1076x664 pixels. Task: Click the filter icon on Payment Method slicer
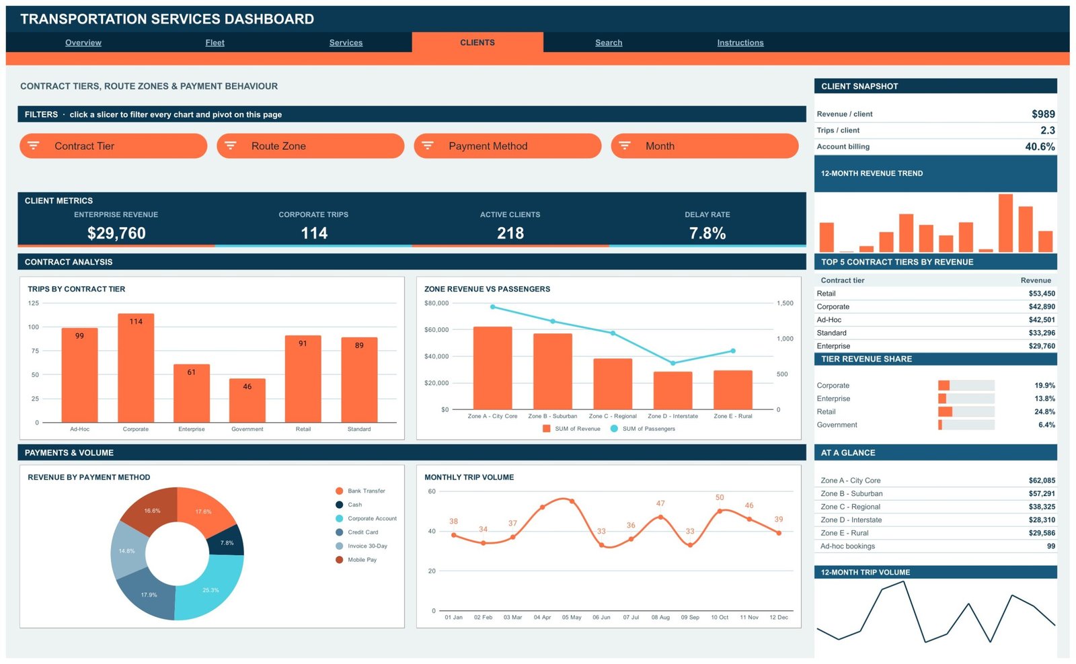coord(428,146)
